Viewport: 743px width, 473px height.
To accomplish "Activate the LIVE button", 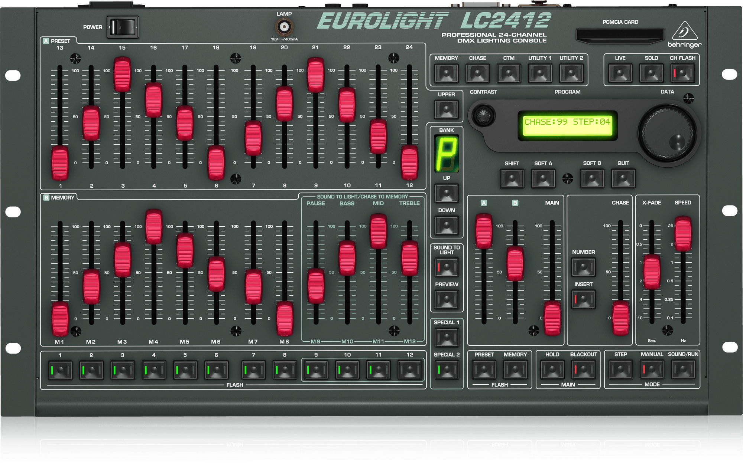I will coord(620,73).
